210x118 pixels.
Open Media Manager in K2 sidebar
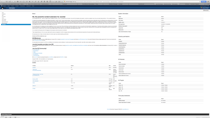tap(4, 23)
